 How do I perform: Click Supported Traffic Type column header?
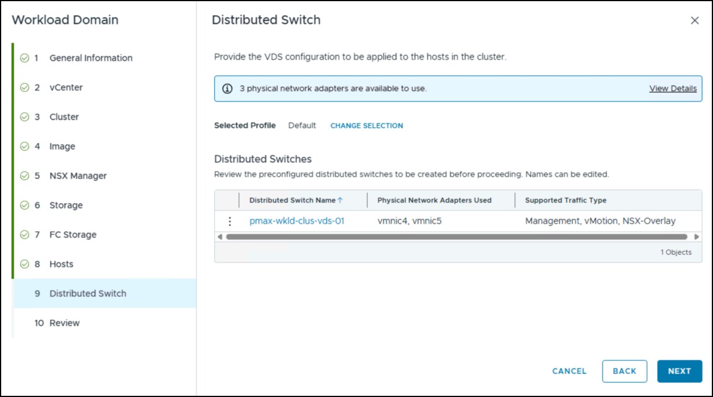(566, 200)
